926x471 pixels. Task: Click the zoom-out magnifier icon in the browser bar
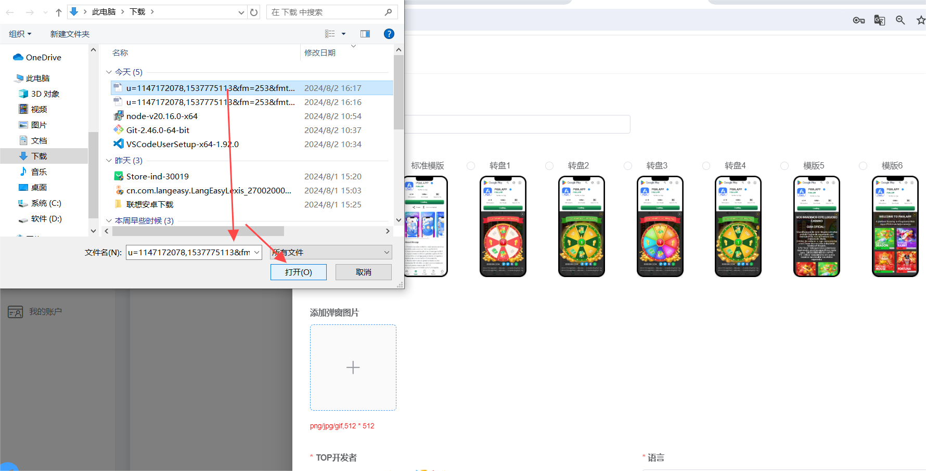click(901, 20)
